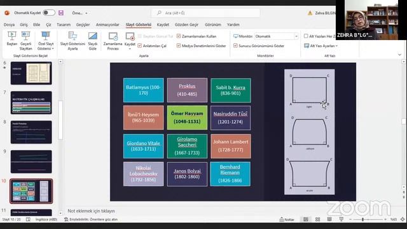Screen dimensions: 407x229
Task: Open the Ekle tab
Action: click(36, 25)
